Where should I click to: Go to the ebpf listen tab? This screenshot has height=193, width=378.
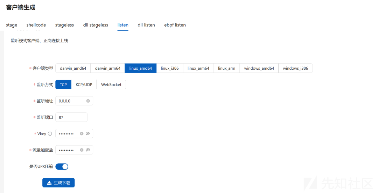click(x=175, y=25)
